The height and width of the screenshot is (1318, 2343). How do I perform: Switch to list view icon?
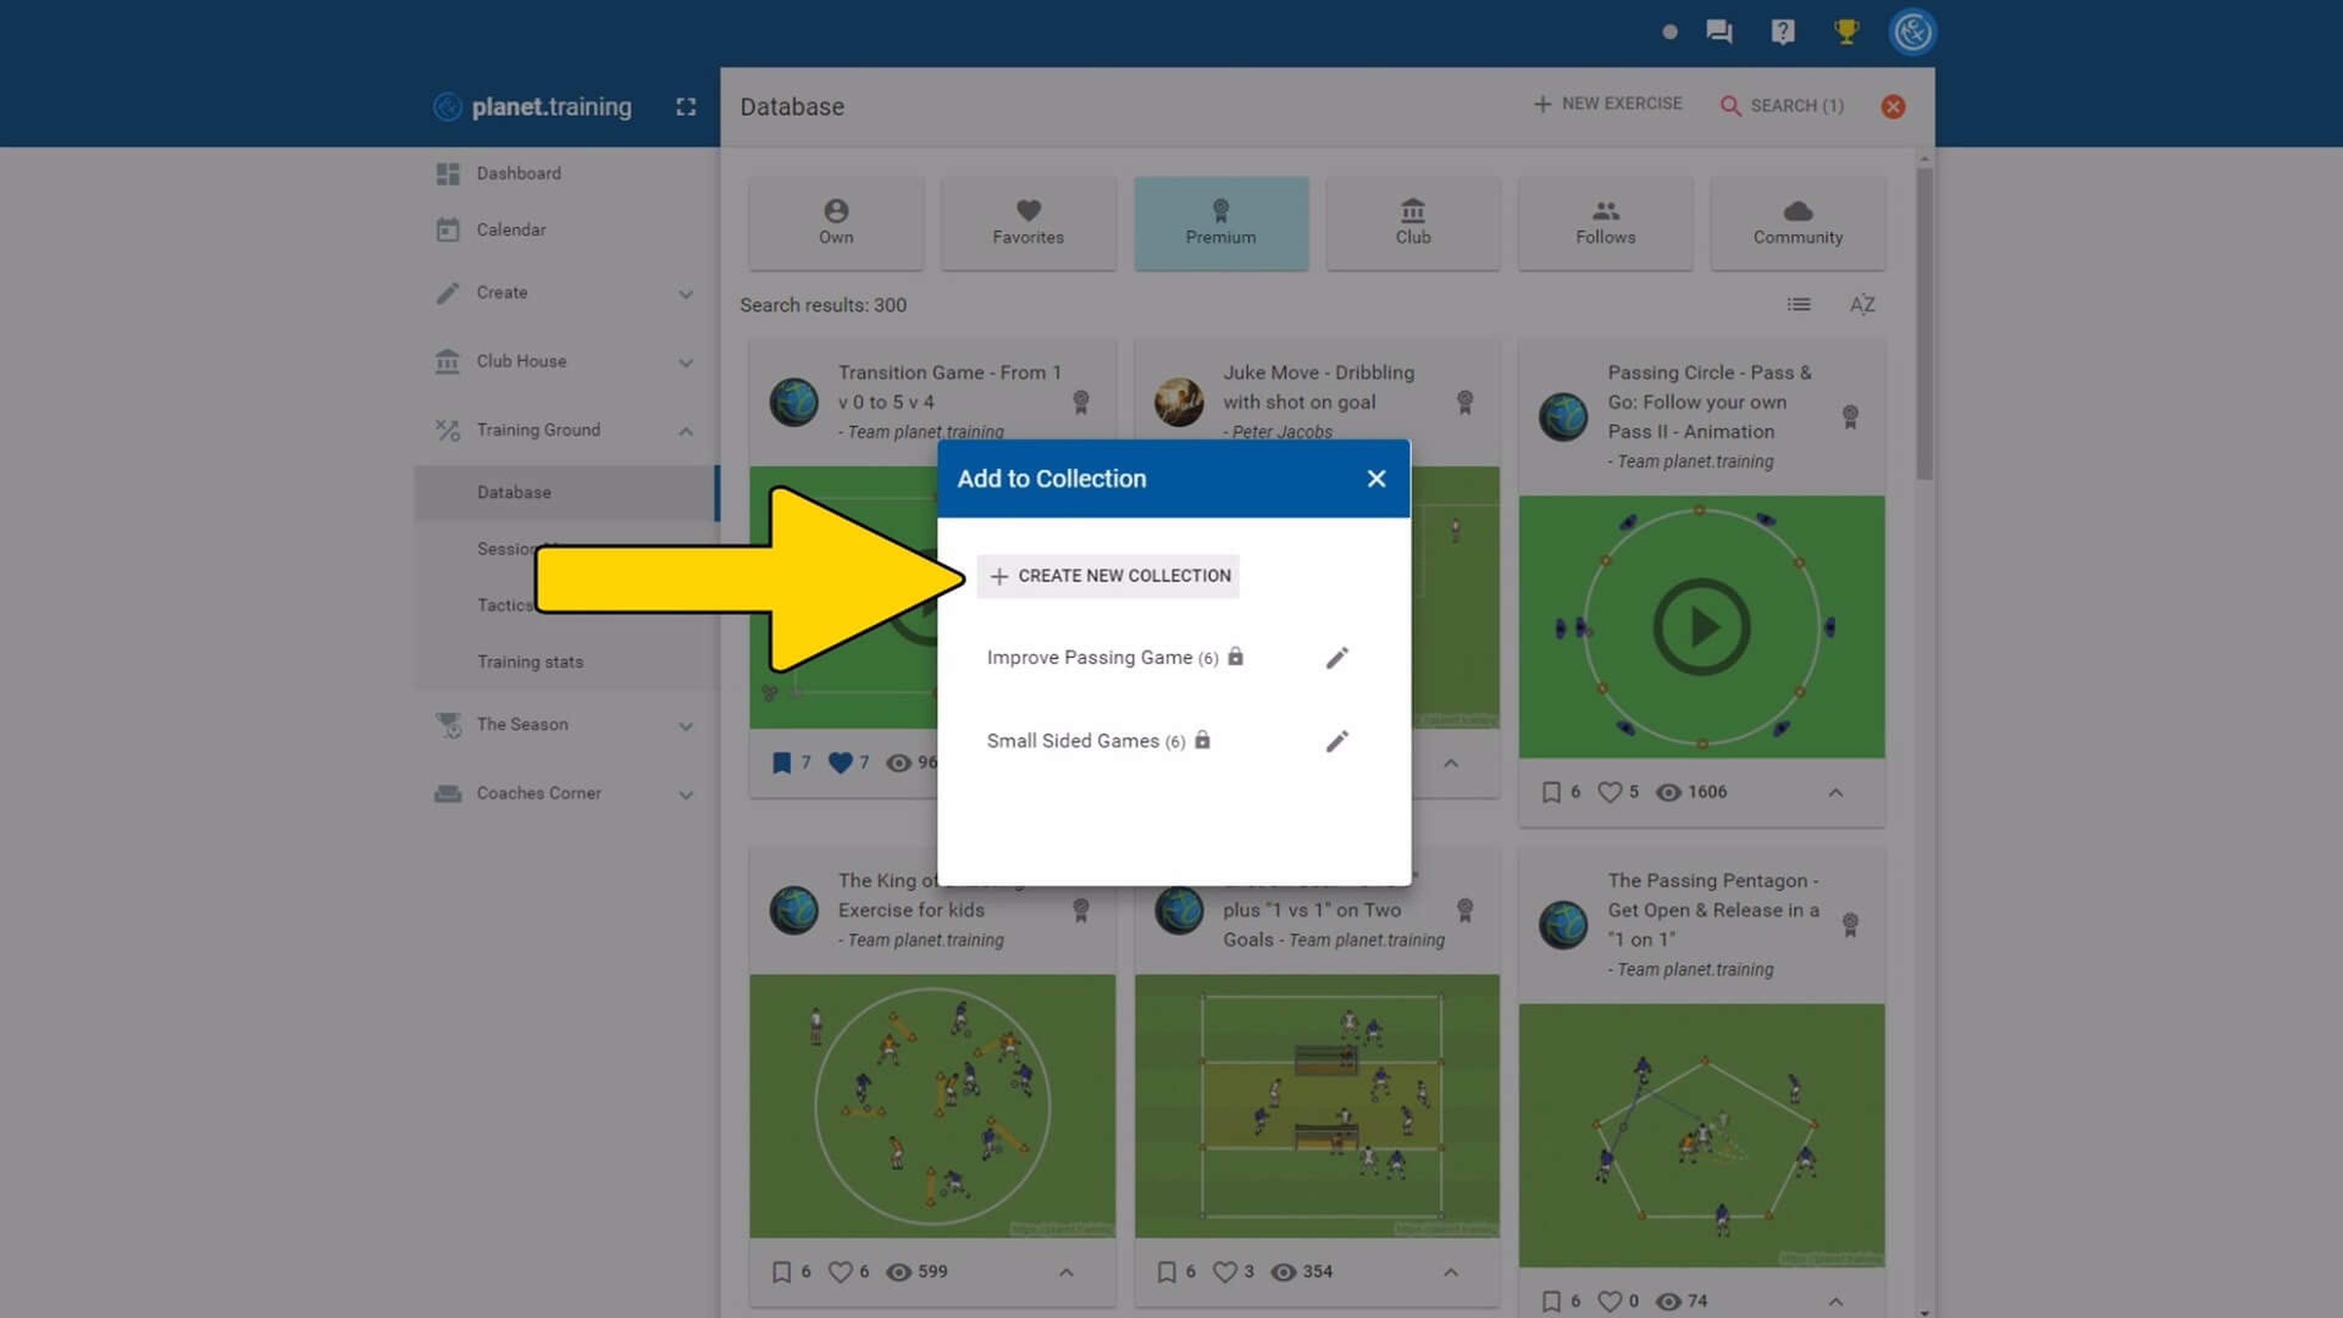[1798, 304]
